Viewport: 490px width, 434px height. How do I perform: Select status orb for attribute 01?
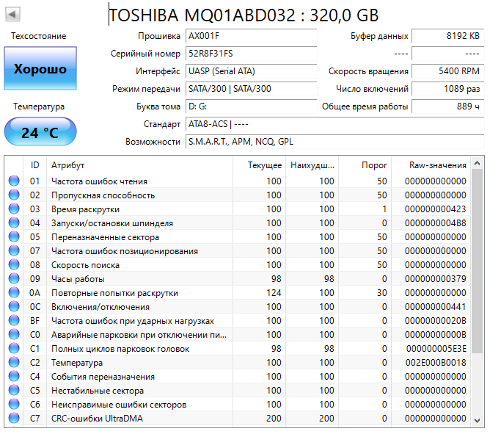tap(14, 181)
